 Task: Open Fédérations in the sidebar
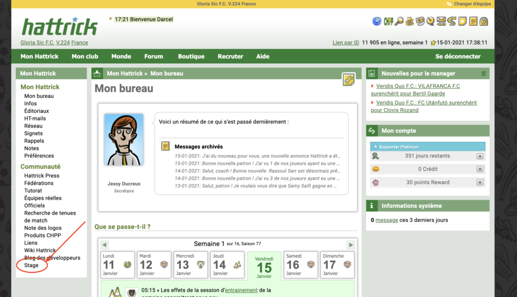[x=38, y=183]
